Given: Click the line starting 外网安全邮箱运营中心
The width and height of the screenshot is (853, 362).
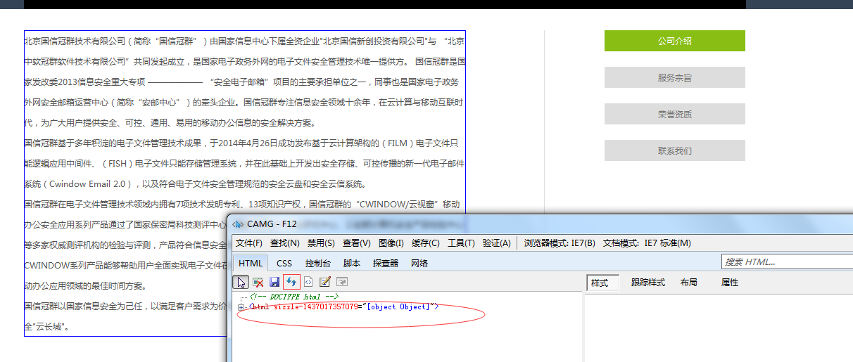Looking at the screenshot, I should pos(244,103).
